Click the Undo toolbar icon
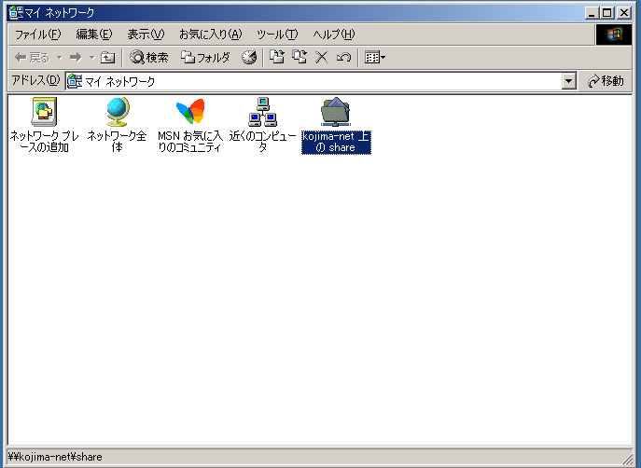641x468 pixels. click(x=343, y=58)
